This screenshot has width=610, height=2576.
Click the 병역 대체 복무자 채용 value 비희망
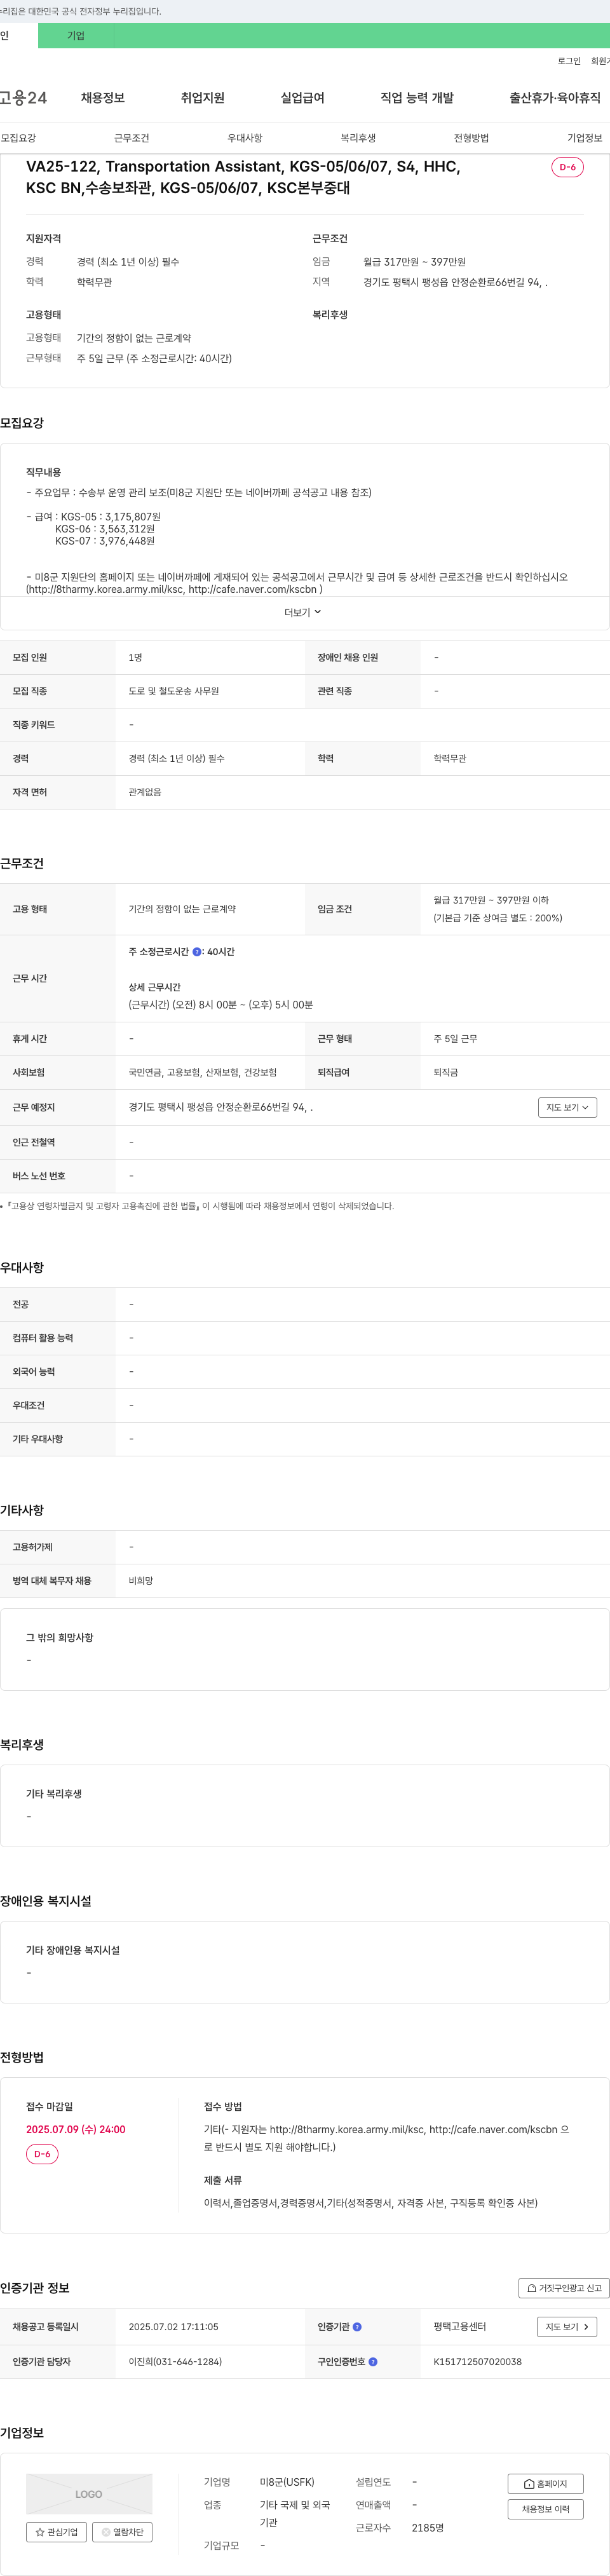pos(141,1581)
